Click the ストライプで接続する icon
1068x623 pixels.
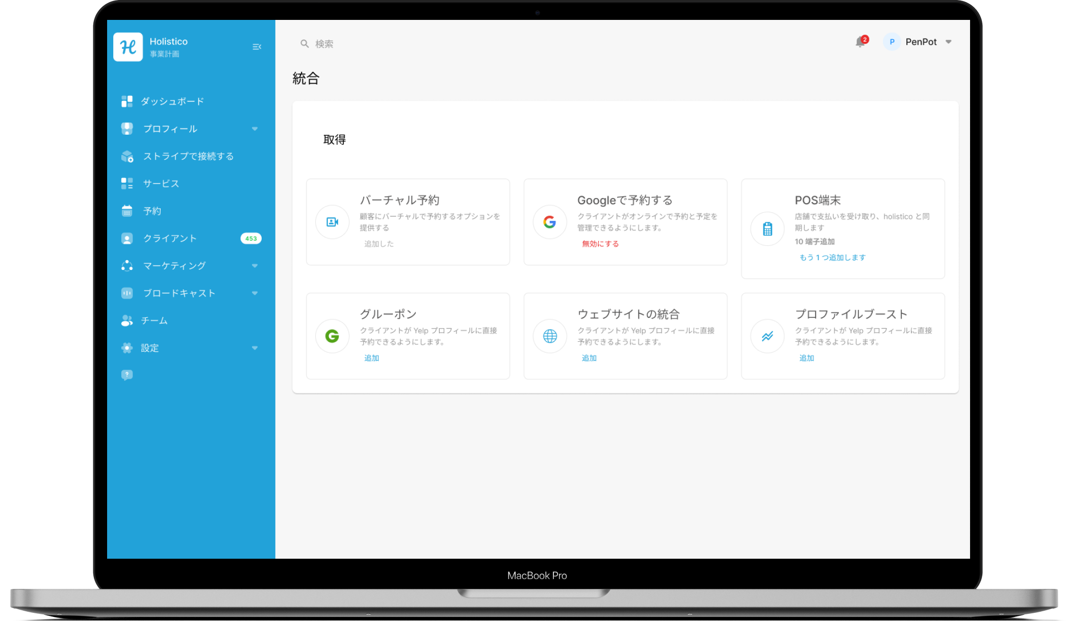127,156
